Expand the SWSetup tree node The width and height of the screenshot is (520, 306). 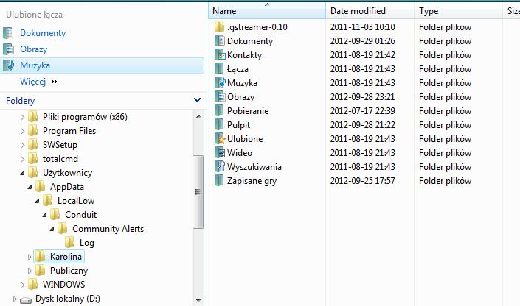[22, 145]
